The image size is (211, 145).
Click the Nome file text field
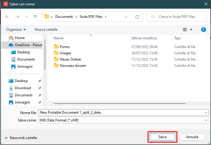click(123, 112)
